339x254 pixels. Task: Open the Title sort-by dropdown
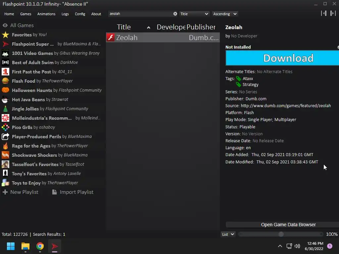click(x=194, y=14)
